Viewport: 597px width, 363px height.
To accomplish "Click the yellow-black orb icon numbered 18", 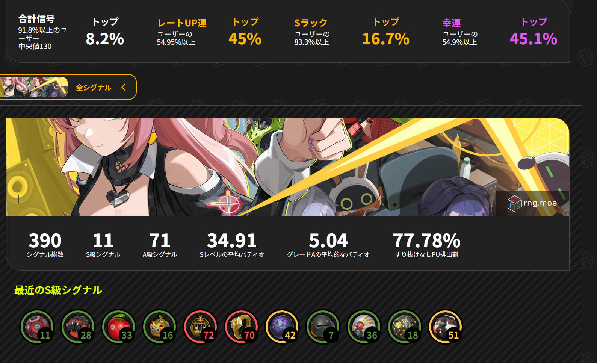I will pos(405,327).
